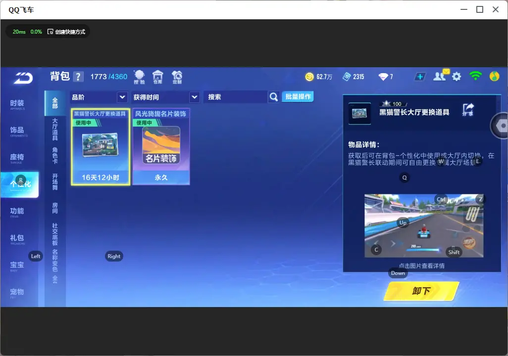The height and width of the screenshot is (356, 508).
Task: Click the blue coupon currency icon
Action: (x=346, y=77)
